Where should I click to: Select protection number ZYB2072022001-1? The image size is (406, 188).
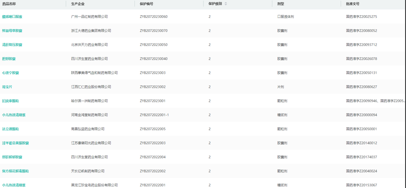tap(154, 115)
